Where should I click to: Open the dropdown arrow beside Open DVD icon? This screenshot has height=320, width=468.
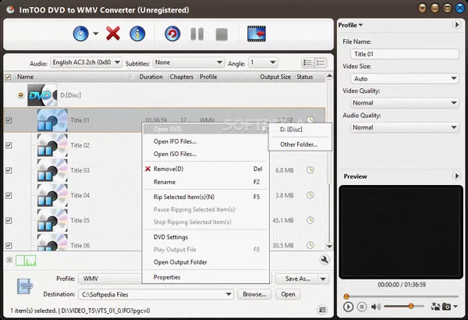point(95,34)
